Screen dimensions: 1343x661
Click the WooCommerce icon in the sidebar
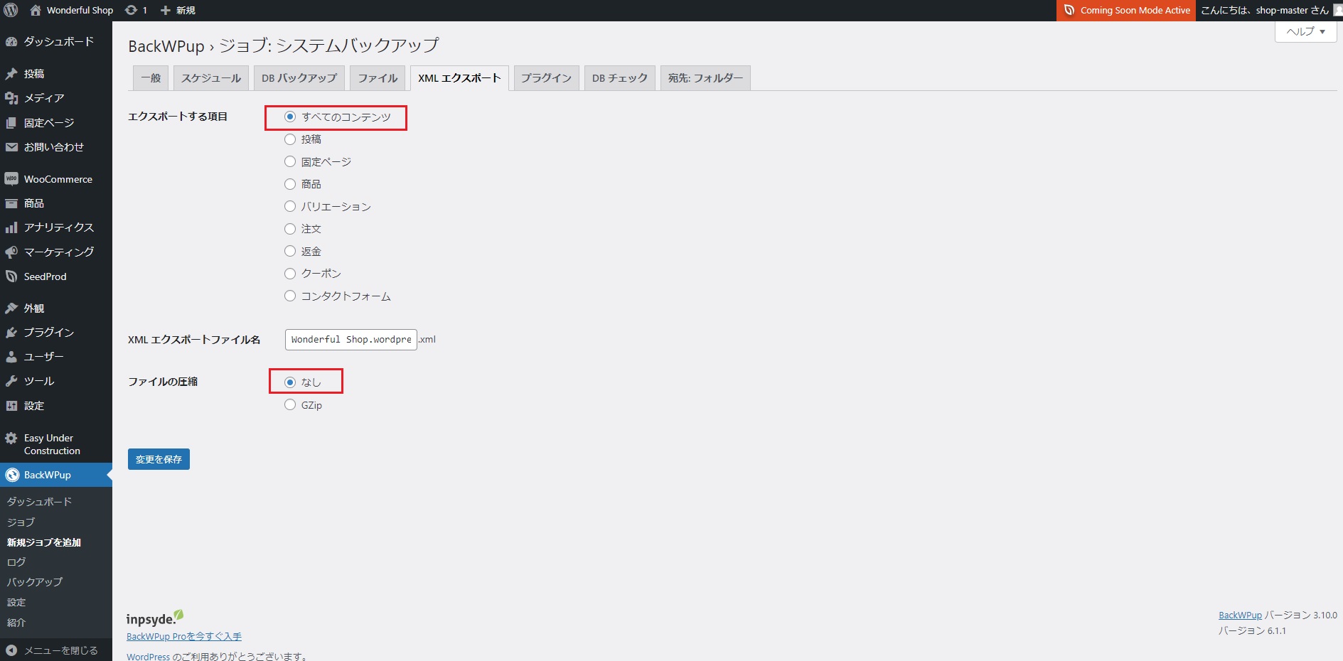[11, 179]
